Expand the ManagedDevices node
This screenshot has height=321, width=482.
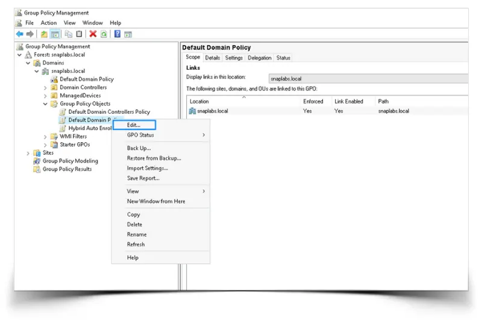pyautogui.click(x=45, y=96)
